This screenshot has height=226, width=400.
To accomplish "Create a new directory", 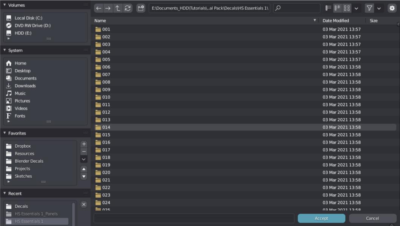I will coord(141,8).
